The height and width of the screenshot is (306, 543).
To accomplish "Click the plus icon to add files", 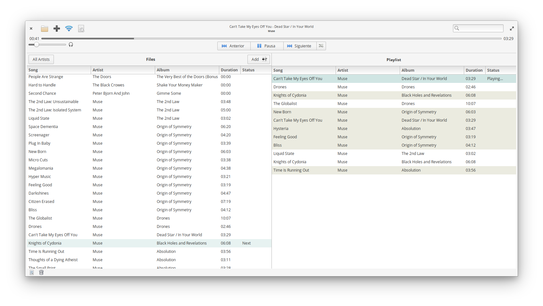I will (x=57, y=28).
